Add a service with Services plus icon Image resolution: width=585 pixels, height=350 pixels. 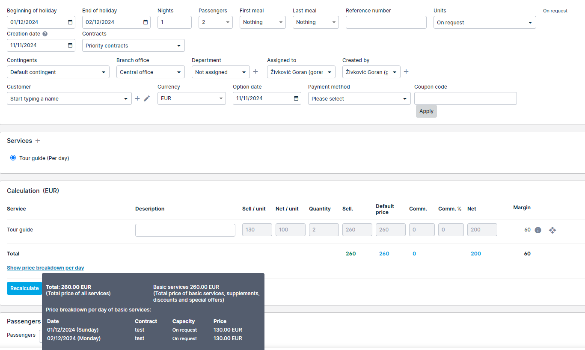(x=38, y=141)
